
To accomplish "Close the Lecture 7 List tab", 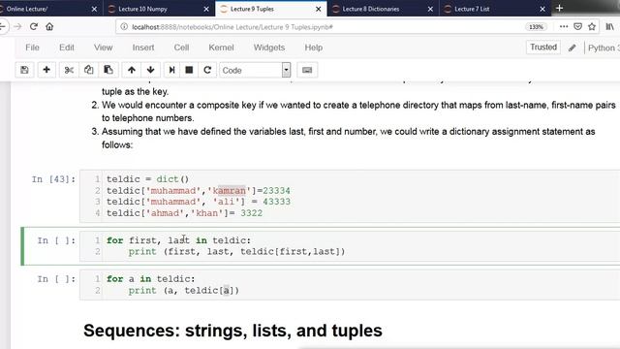I will click(x=542, y=9).
